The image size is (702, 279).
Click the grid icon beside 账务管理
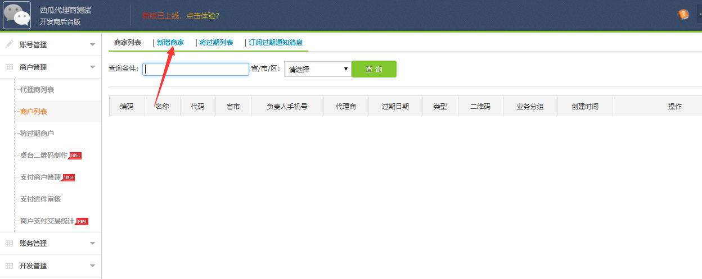(x=9, y=244)
